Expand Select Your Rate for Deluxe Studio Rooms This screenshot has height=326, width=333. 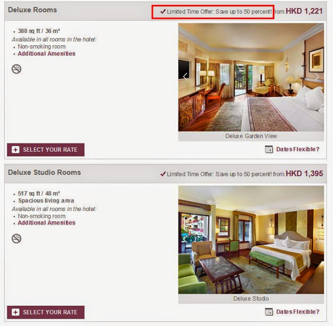(x=46, y=312)
